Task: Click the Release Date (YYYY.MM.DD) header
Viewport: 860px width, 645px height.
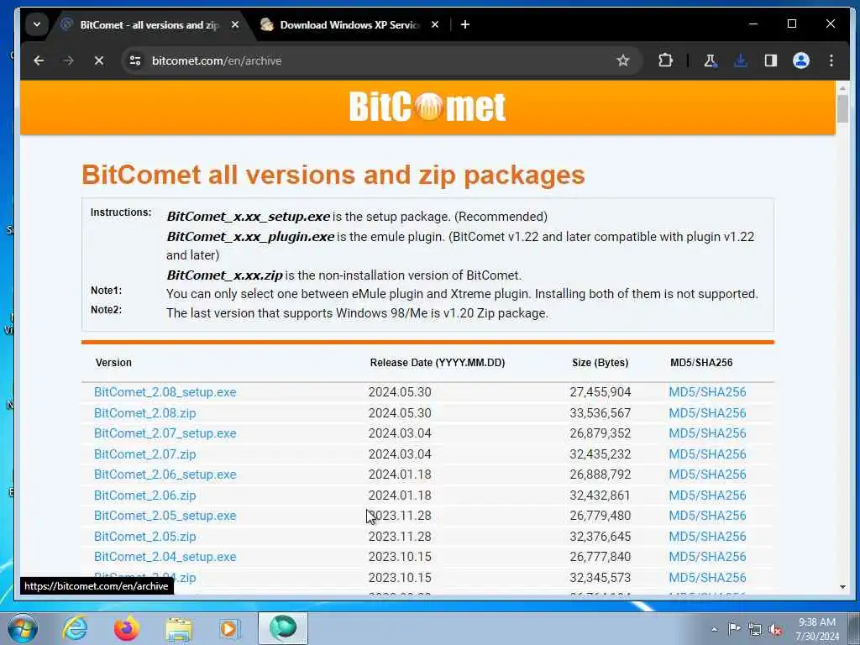Action: point(437,363)
